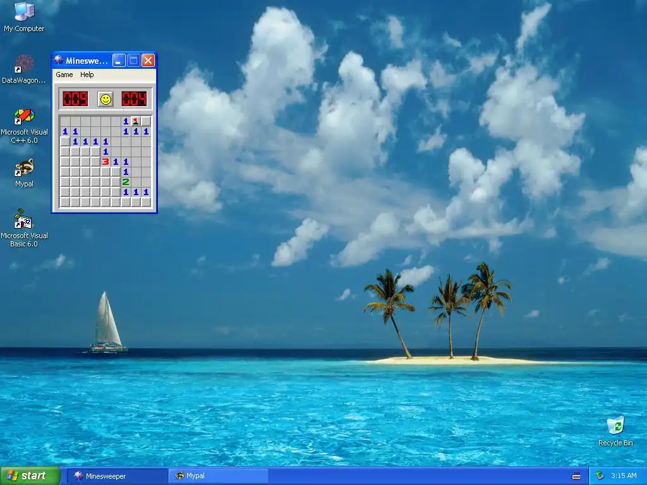Image resolution: width=647 pixels, height=485 pixels.
Task: Minimize the Minesweeper window
Action: click(x=119, y=61)
